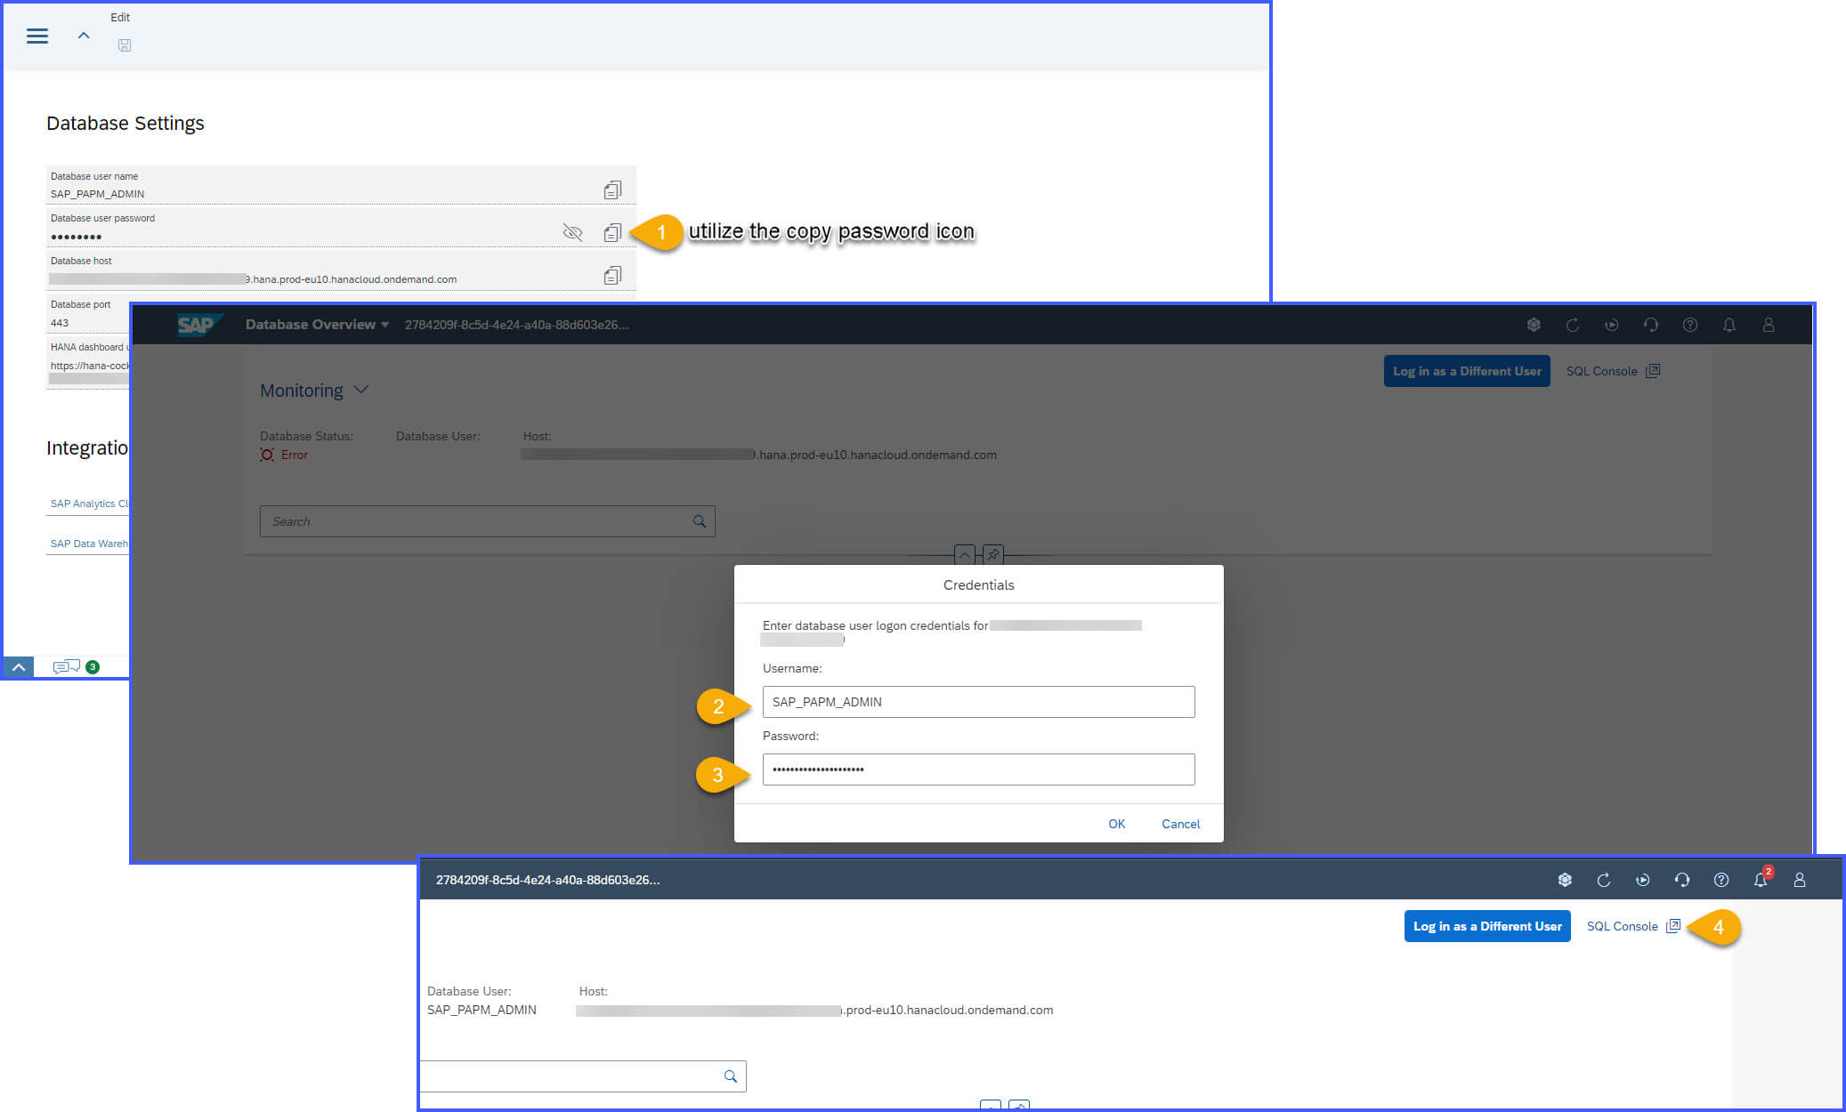Copy the database user password
This screenshot has height=1112, width=1846.
[612, 232]
